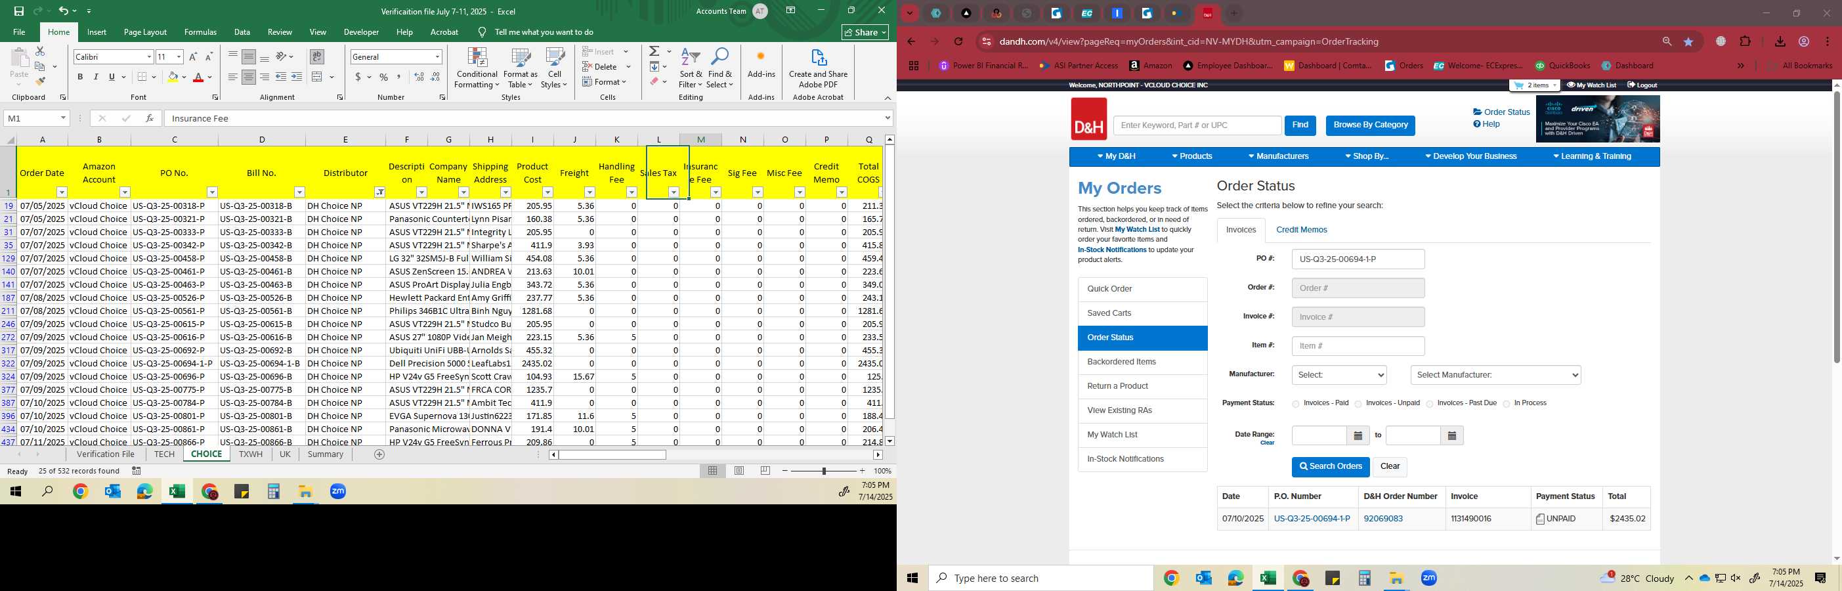
Task: Click the Undo arrow in Excel
Action: [64, 11]
